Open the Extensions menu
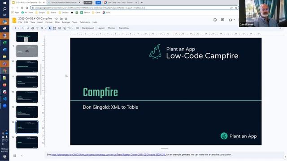 point(85,22)
